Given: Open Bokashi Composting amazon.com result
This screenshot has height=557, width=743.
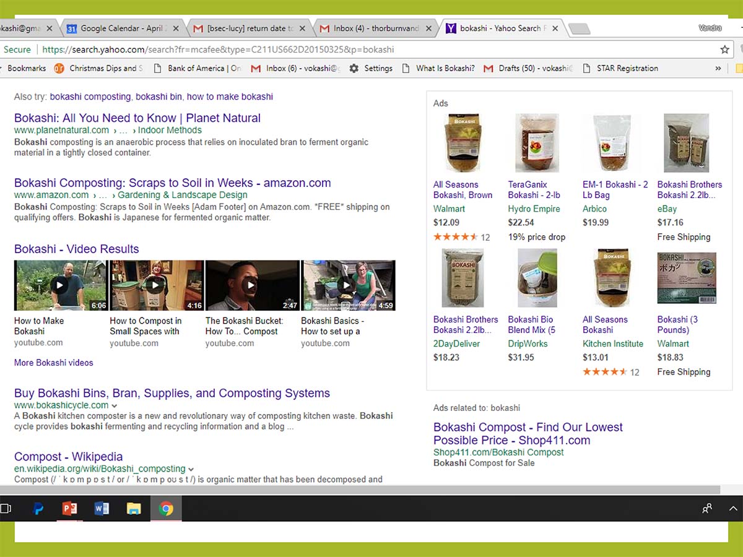Looking at the screenshot, I should [x=173, y=183].
